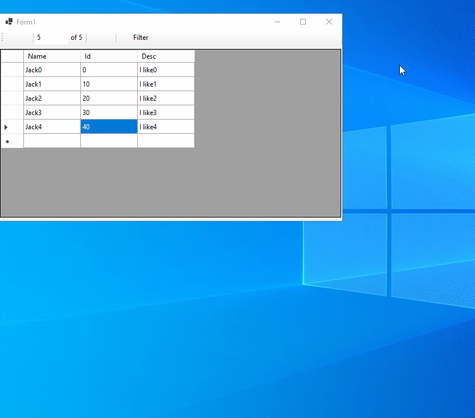
Task: Select the Id cell with value 30
Action: pos(109,112)
